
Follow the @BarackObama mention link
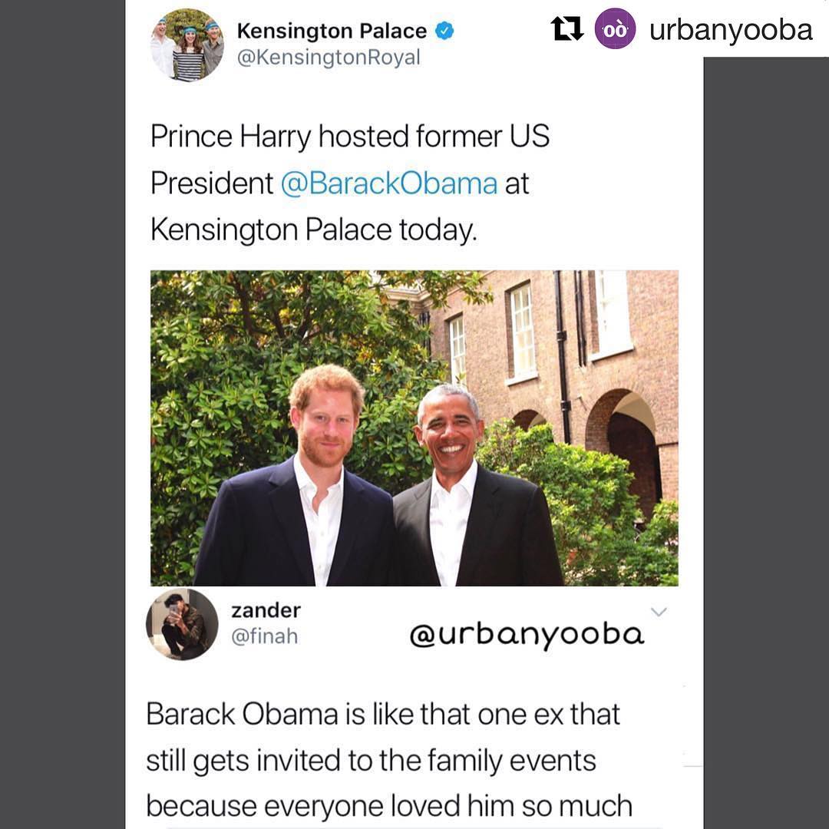pos(389,183)
